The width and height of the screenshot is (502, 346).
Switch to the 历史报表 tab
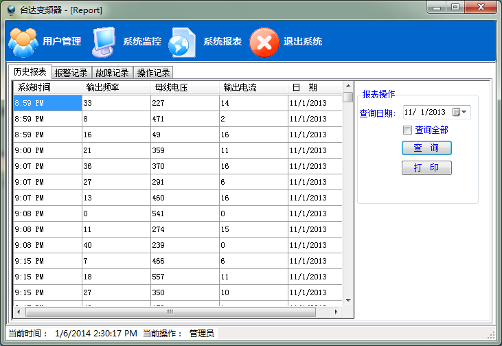pyautogui.click(x=30, y=71)
